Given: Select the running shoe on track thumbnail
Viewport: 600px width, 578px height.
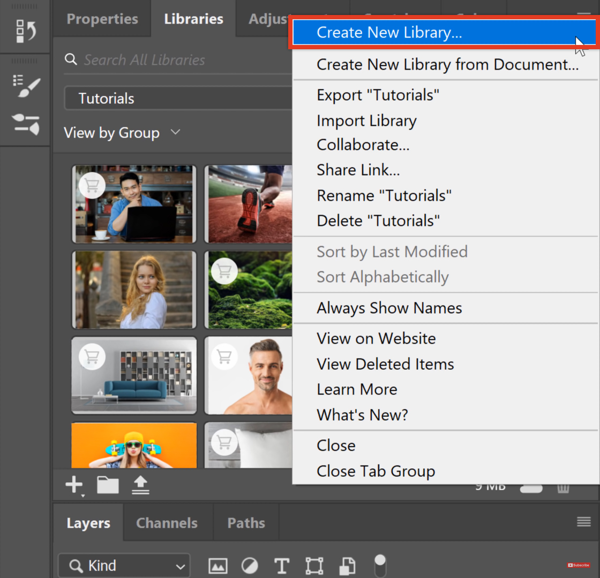Looking at the screenshot, I should pyautogui.click(x=249, y=204).
